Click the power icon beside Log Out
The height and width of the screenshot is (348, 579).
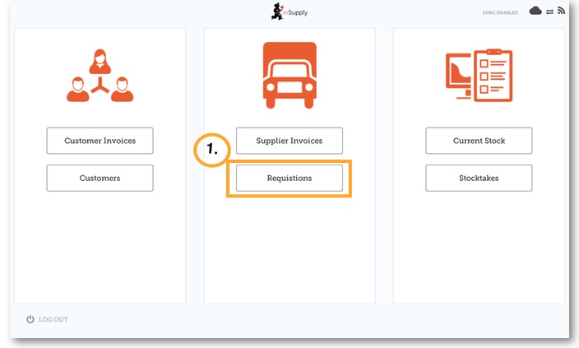30,319
